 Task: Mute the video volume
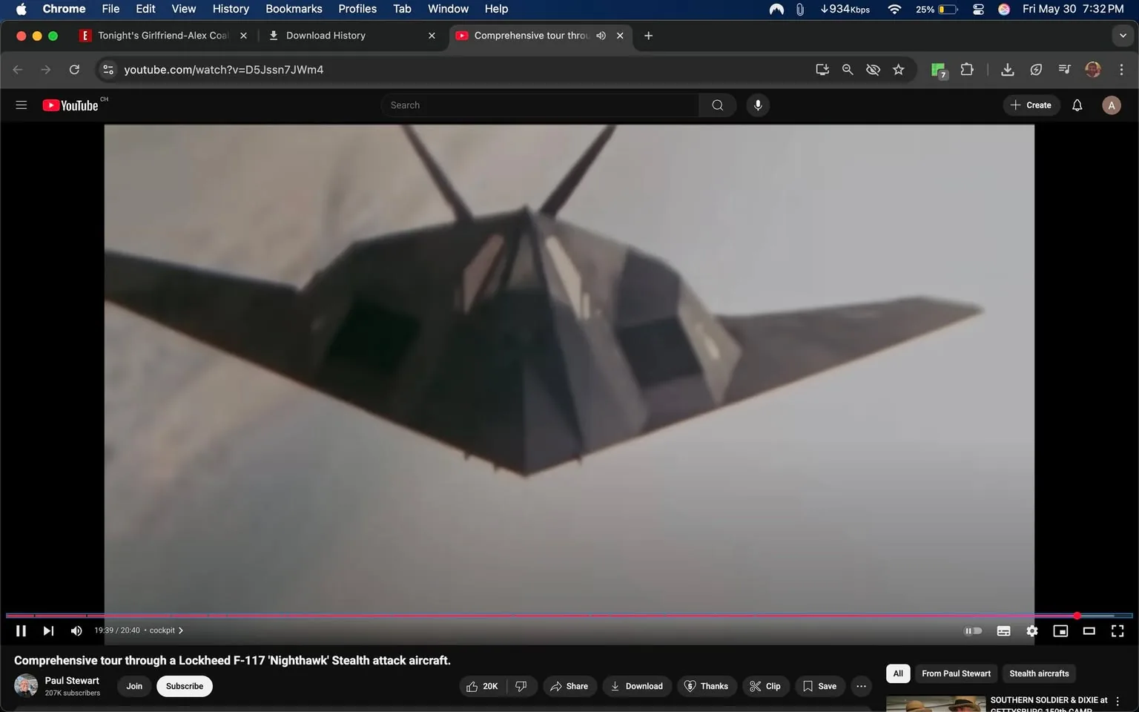[x=76, y=630]
